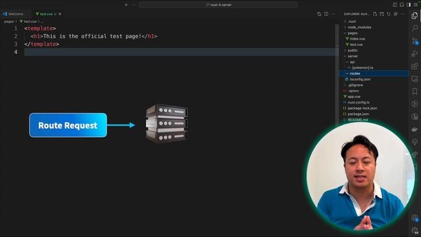421x237 pixels.
Task: Click the closing </template> tag
Action: (41, 44)
